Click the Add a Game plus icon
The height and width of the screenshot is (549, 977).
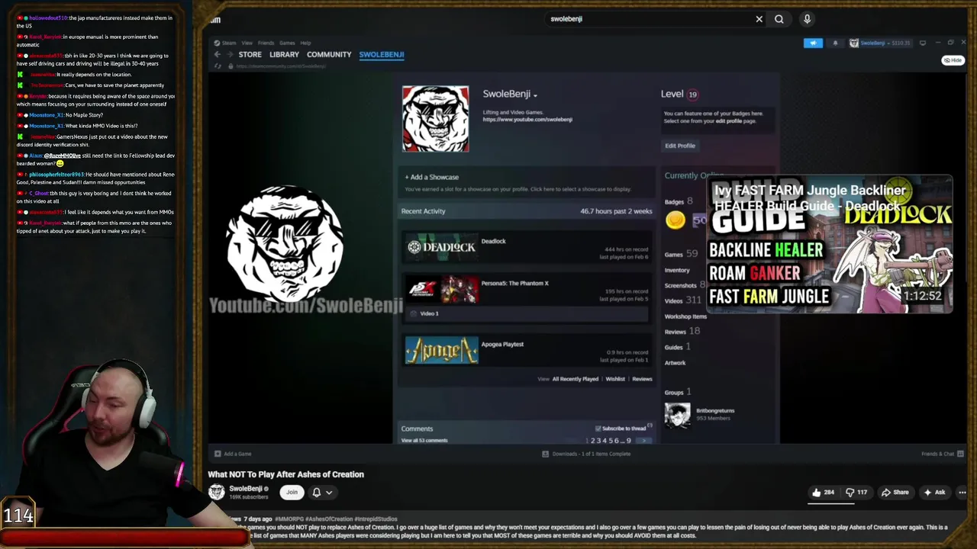pyautogui.click(x=218, y=454)
